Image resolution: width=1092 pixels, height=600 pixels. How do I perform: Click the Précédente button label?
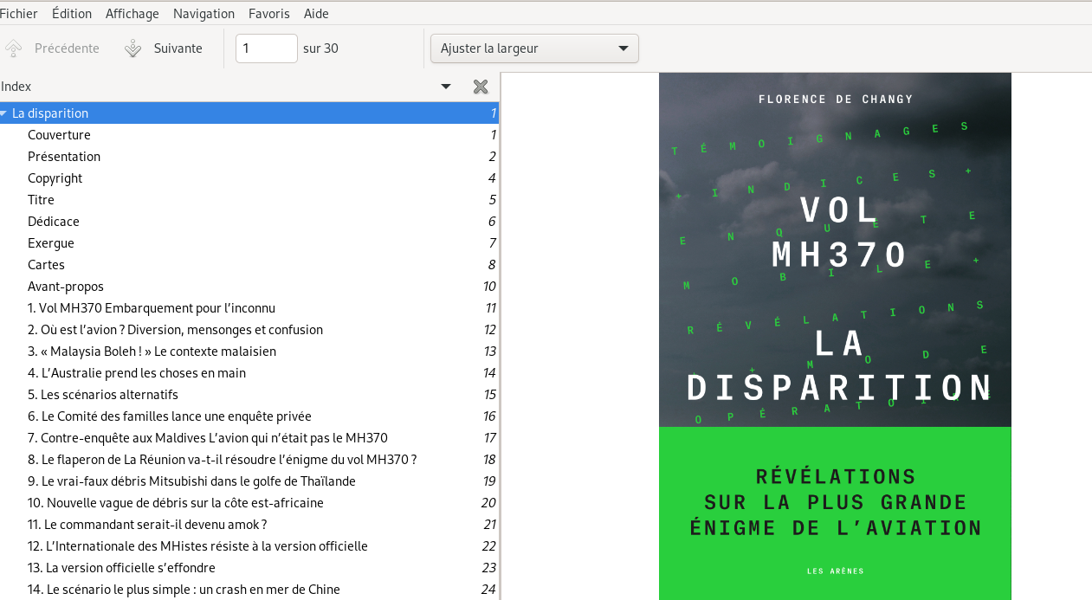click(x=67, y=48)
